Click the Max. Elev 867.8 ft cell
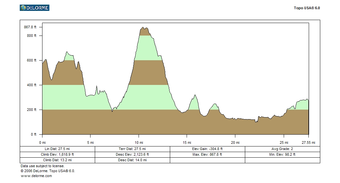The image size is (340, 183). pos(207,154)
